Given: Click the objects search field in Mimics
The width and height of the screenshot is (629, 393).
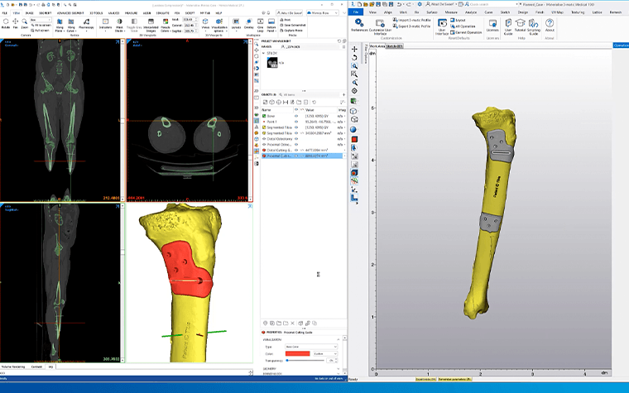Looking at the screenshot, I should [308, 94].
